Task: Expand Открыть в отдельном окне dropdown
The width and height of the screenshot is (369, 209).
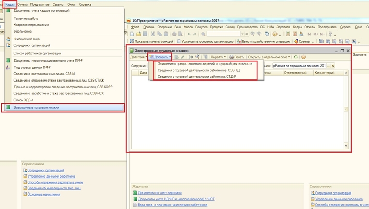Action: click(269, 57)
